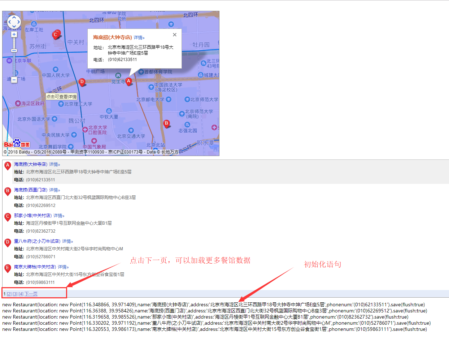This screenshot has width=449, height=337.
Task: Click the 北京外国语大学 school icon on the map
Action: pos(54,119)
